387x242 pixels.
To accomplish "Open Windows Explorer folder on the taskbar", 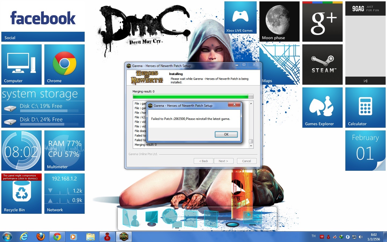I will tap(91, 237).
